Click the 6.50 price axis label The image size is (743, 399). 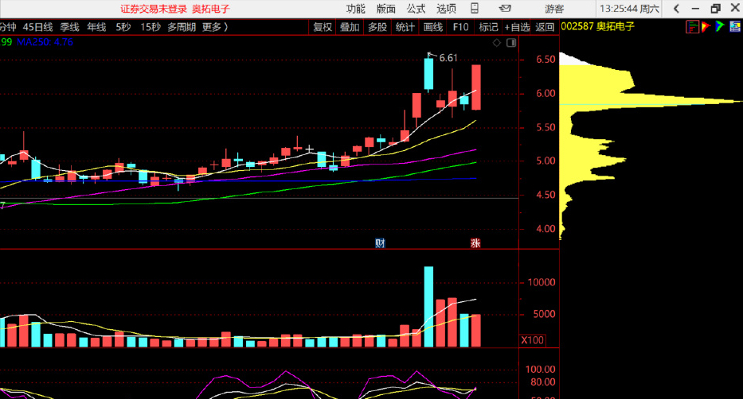(x=546, y=60)
